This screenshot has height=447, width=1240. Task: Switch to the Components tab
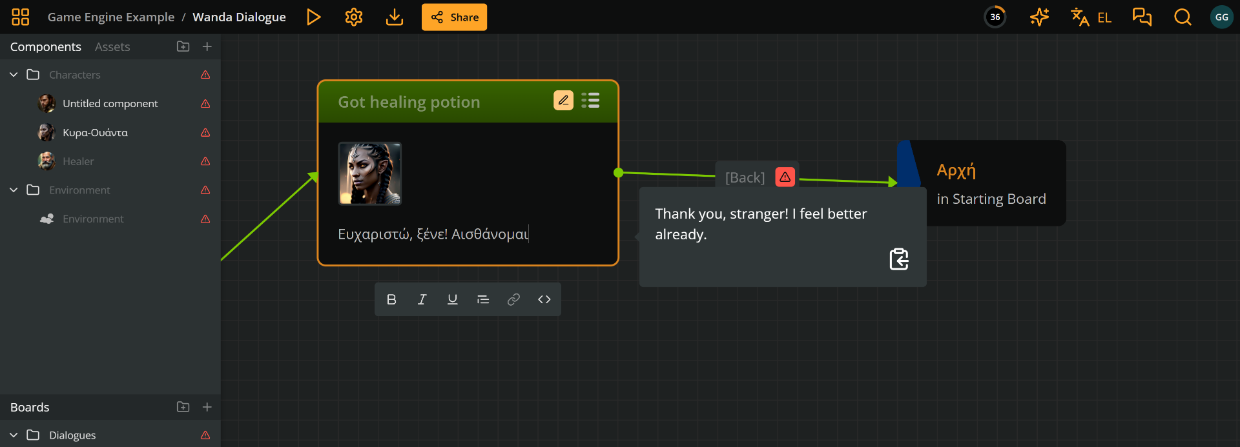pos(45,47)
